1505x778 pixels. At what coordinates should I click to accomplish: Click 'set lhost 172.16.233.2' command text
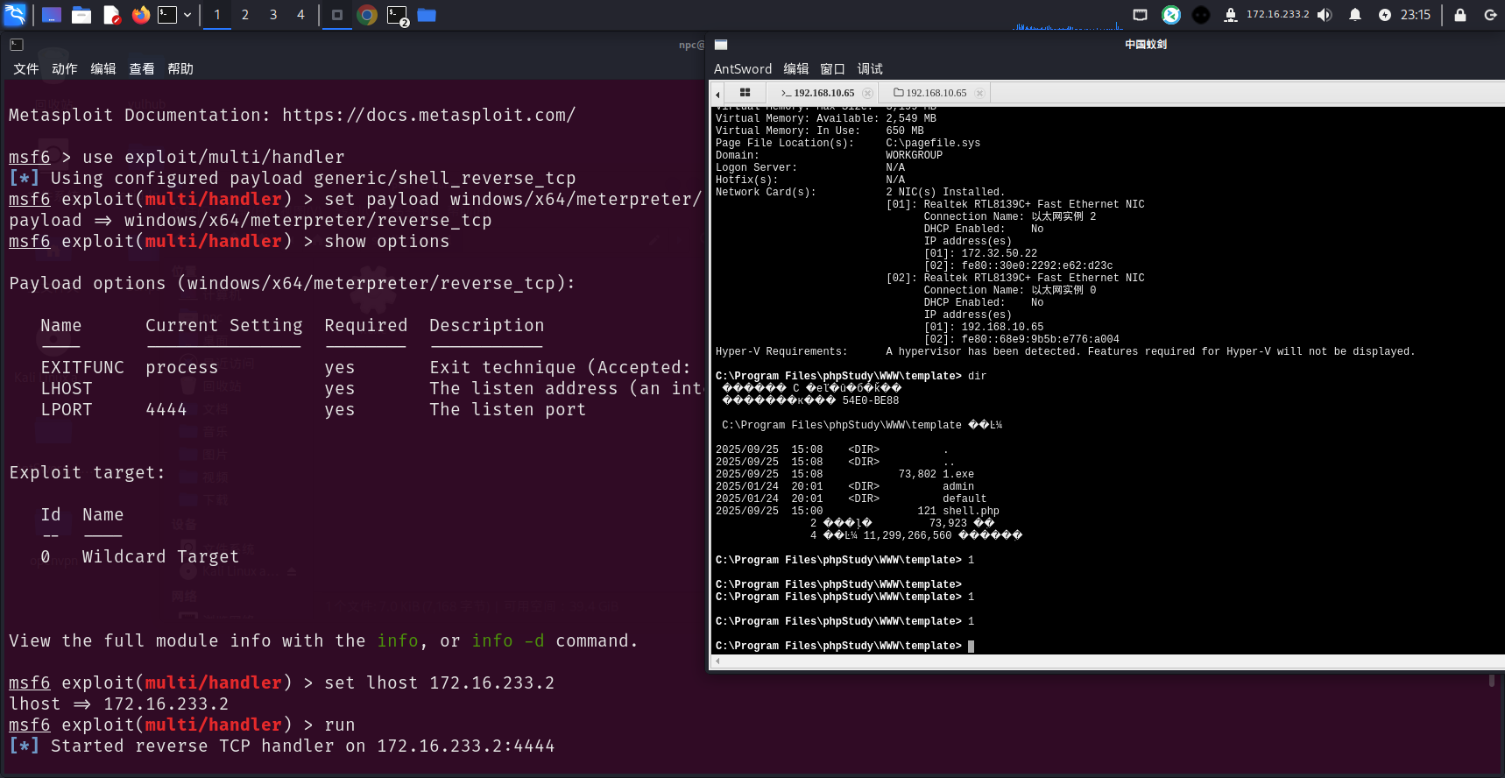pos(440,683)
